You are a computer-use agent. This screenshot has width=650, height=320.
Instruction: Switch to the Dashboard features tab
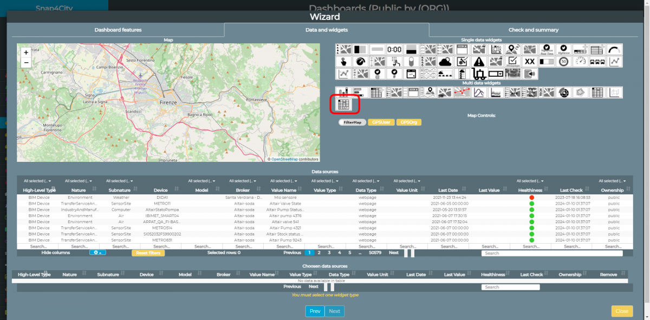[118, 30]
